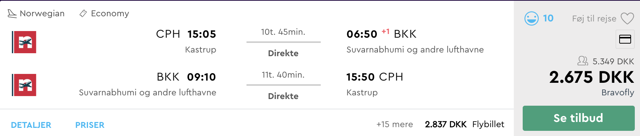Click the outbound Norwegian airline logo

[24, 42]
